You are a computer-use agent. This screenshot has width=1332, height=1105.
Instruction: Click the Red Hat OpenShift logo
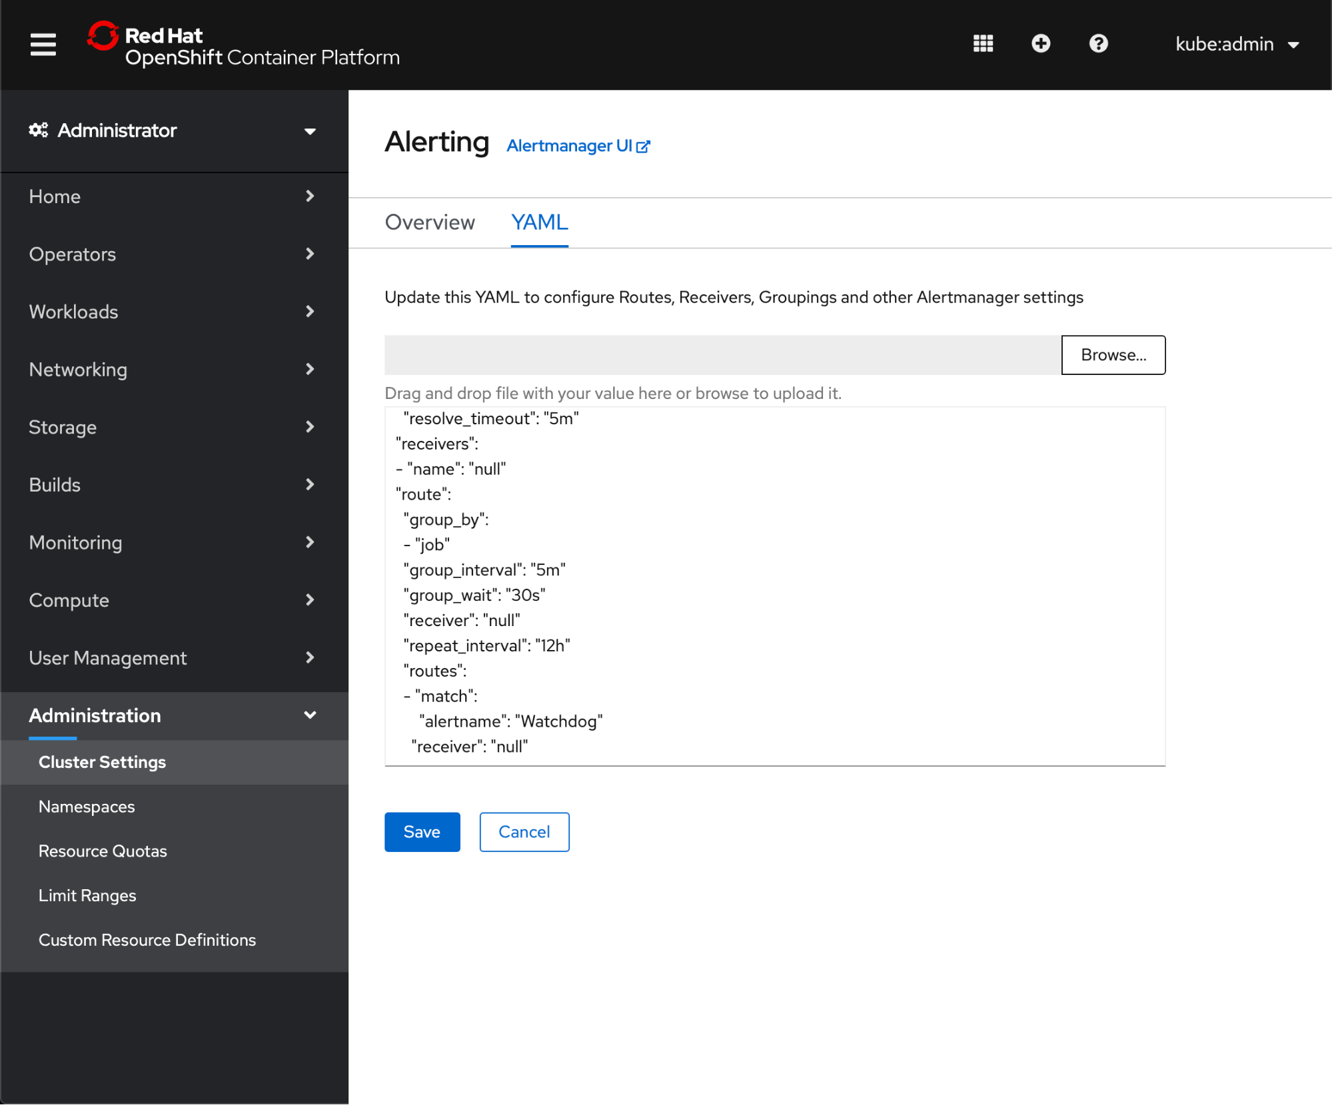[243, 45]
